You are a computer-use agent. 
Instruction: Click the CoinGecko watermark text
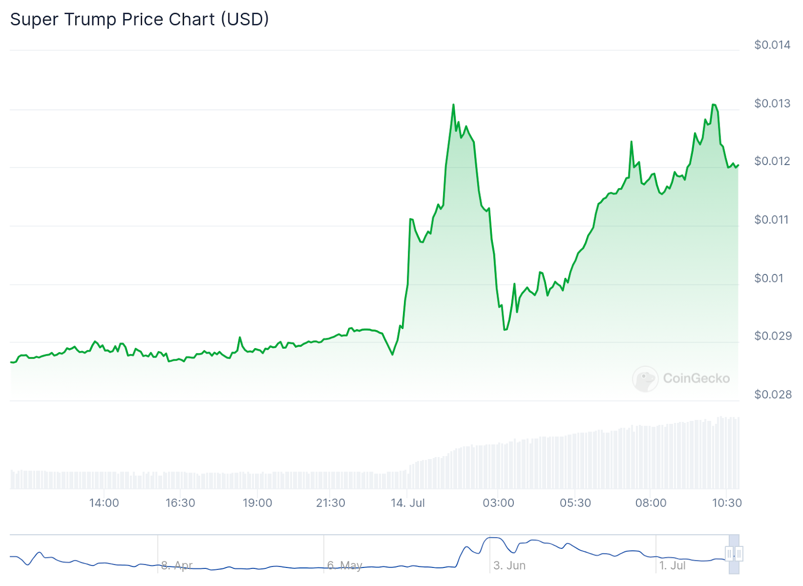(x=697, y=378)
